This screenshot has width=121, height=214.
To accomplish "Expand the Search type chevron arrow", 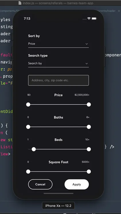I will coord(87,63).
